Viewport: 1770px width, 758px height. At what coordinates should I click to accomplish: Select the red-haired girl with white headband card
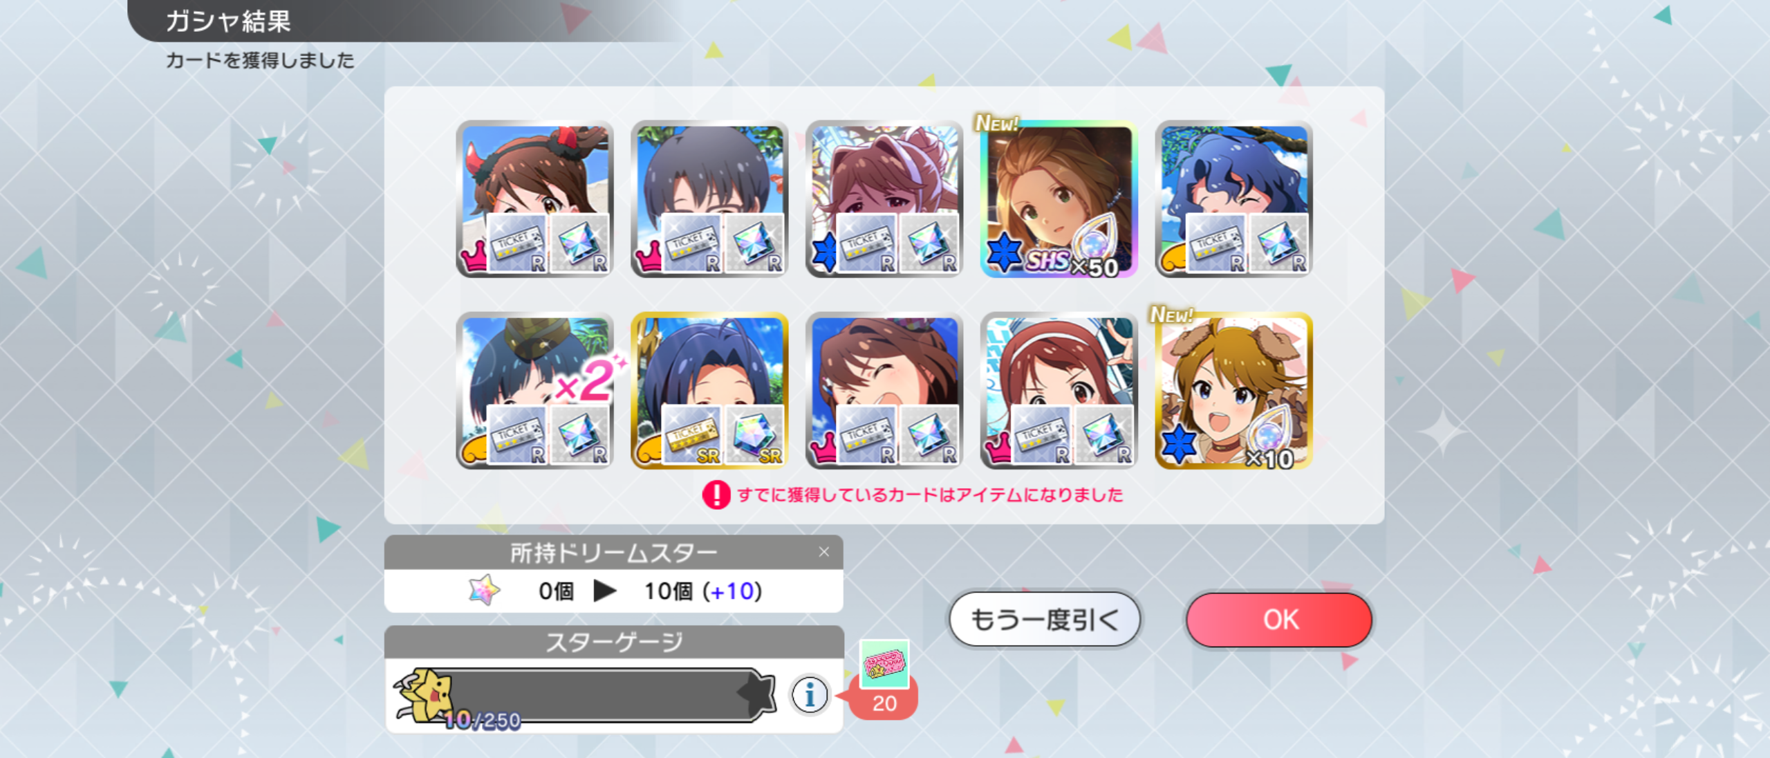coord(1059,391)
